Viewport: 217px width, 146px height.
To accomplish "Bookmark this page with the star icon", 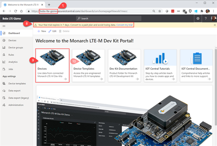I will 160,11.
